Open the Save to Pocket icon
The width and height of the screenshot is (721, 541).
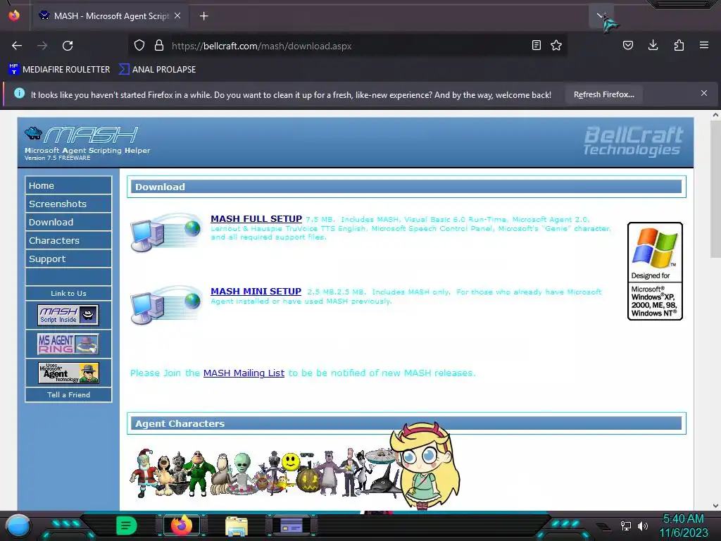click(x=627, y=46)
